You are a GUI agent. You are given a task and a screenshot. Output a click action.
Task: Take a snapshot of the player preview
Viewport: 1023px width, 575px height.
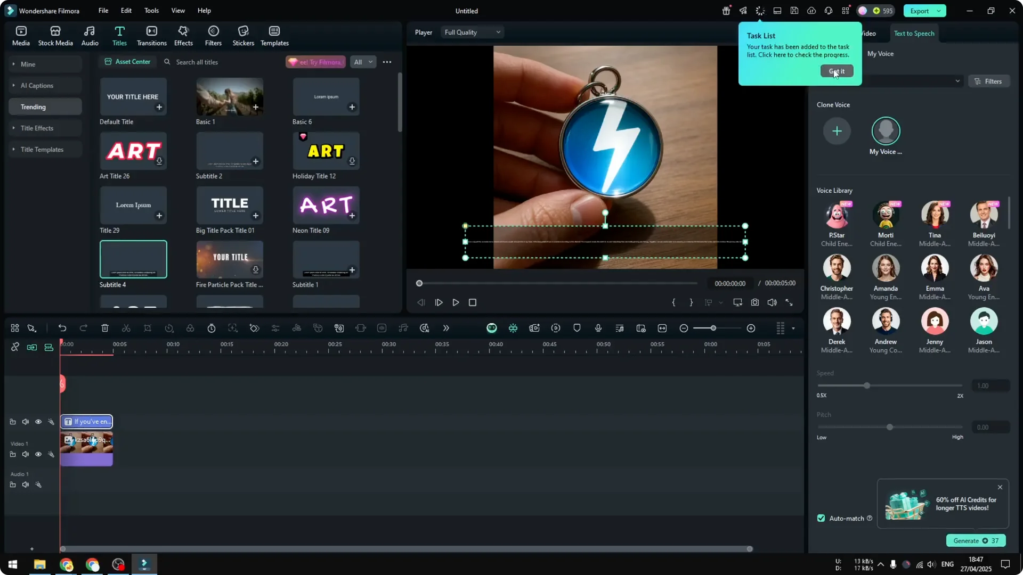[x=755, y=302]
